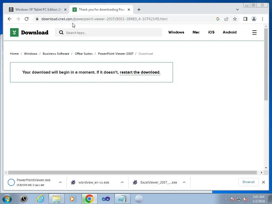272x204 pixels.
Task: Open Action Center flag icon
Action: pyautogui.click(x=232, y=199)
